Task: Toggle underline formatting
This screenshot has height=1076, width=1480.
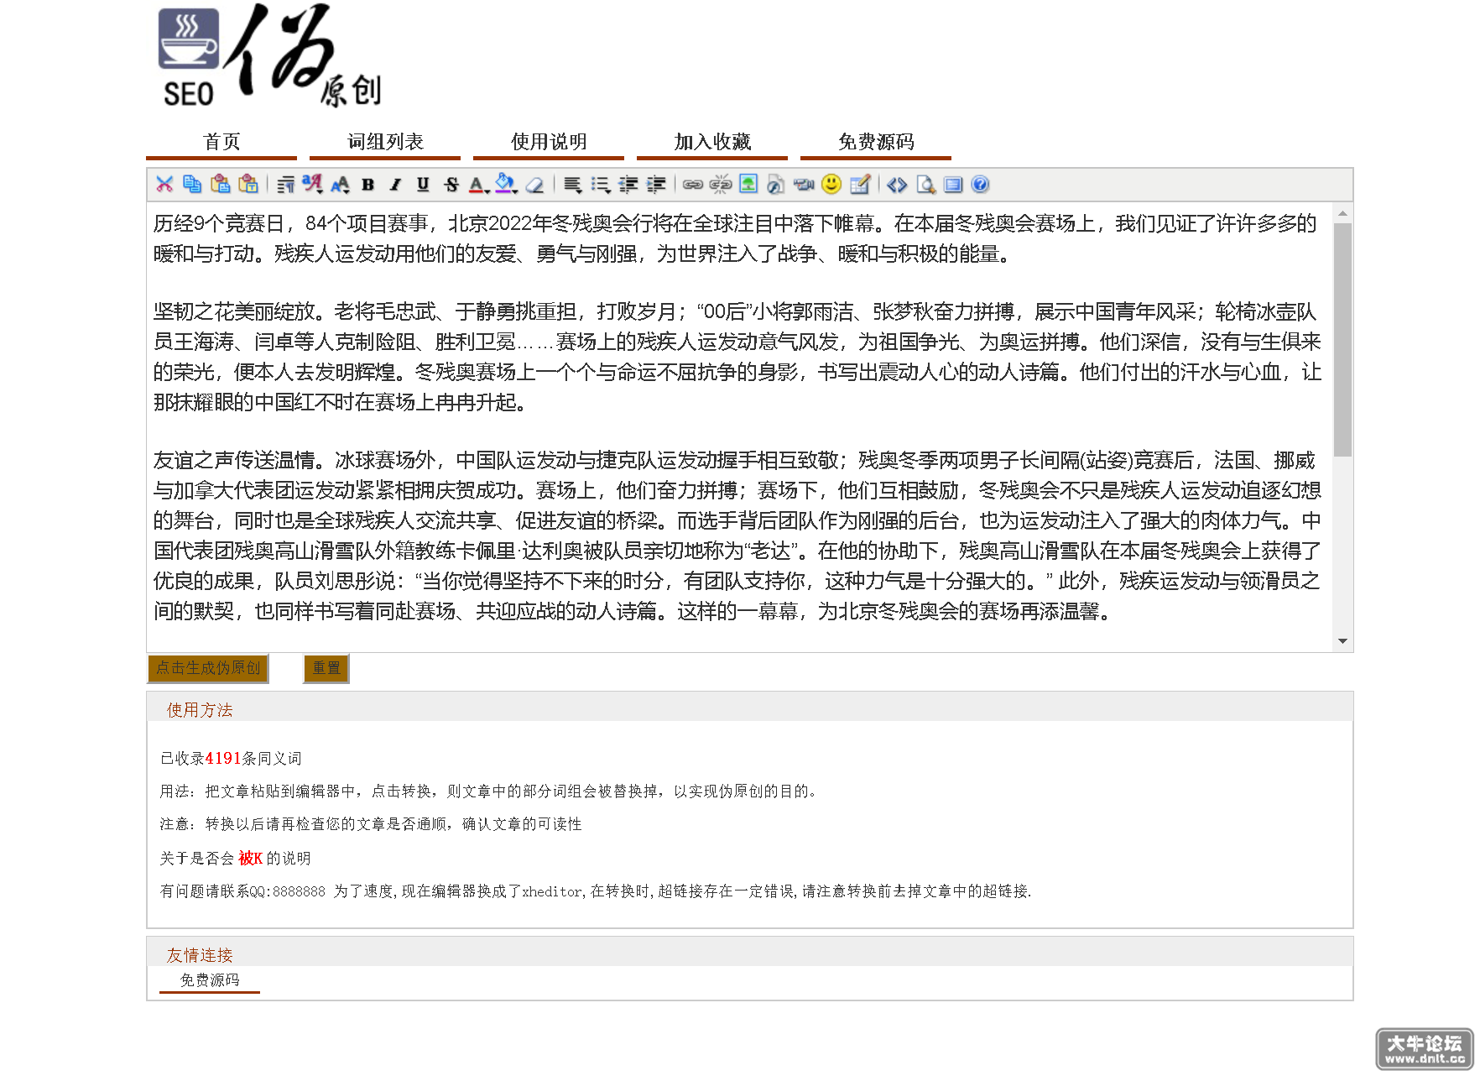Action: click(x=423, y=185)
